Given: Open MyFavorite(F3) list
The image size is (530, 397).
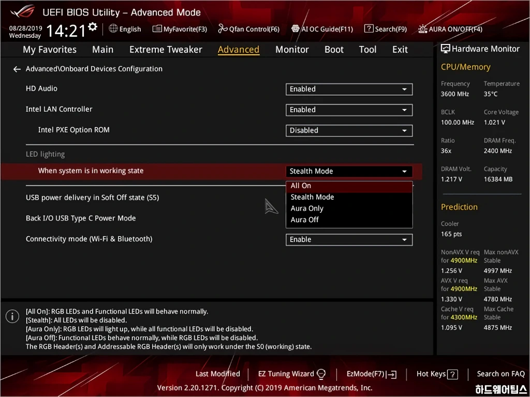Looking at the screenshot, I should (180, 29).
